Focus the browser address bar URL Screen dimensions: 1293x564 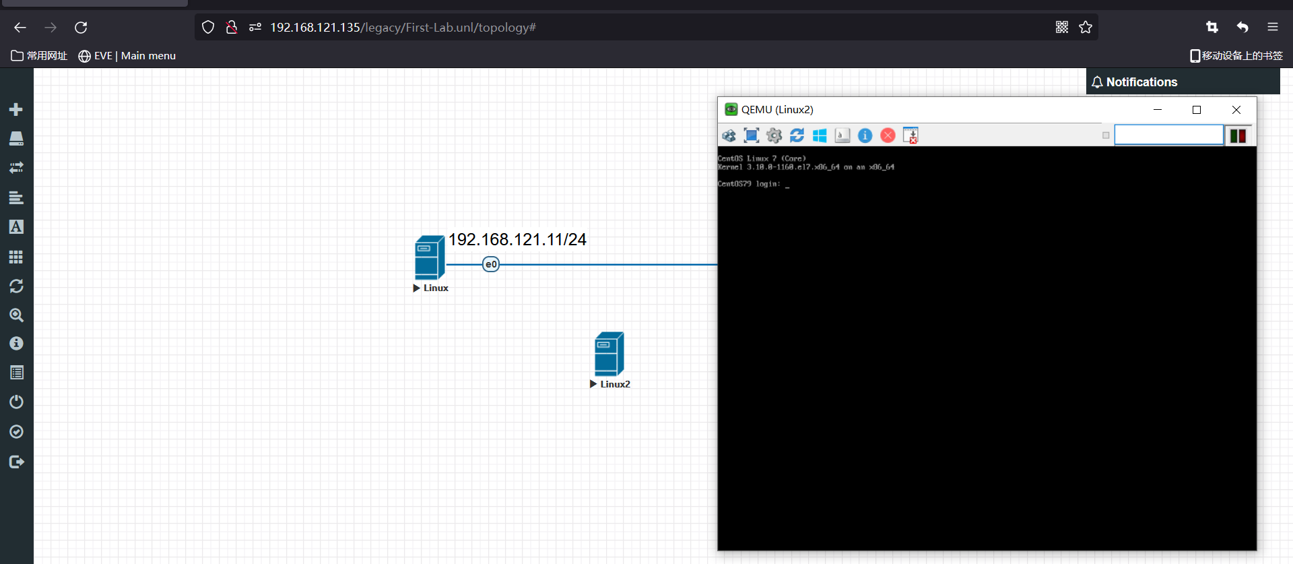[x=403, y=28]
